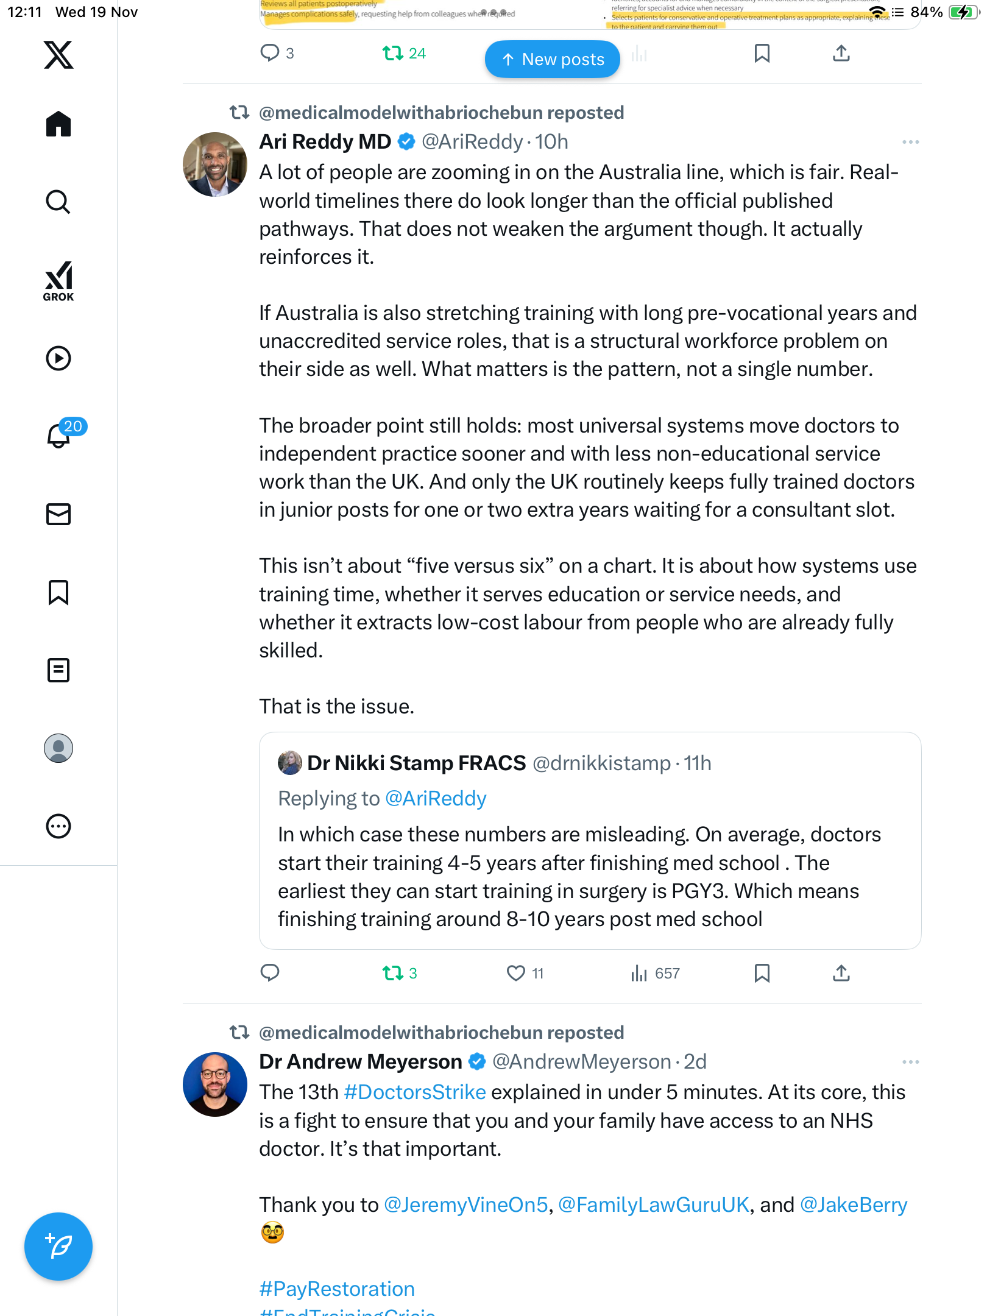Open profile avatar in sidebar
The height and width of the screenshot is (1316, 987).
point(58,748)
